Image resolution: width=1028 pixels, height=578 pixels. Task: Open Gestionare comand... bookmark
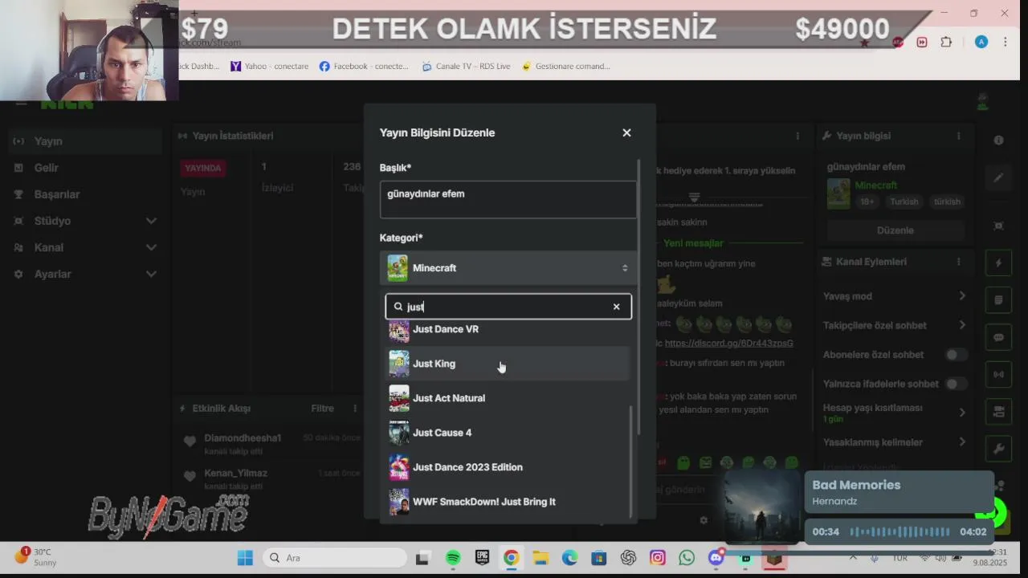click(565, 66)
